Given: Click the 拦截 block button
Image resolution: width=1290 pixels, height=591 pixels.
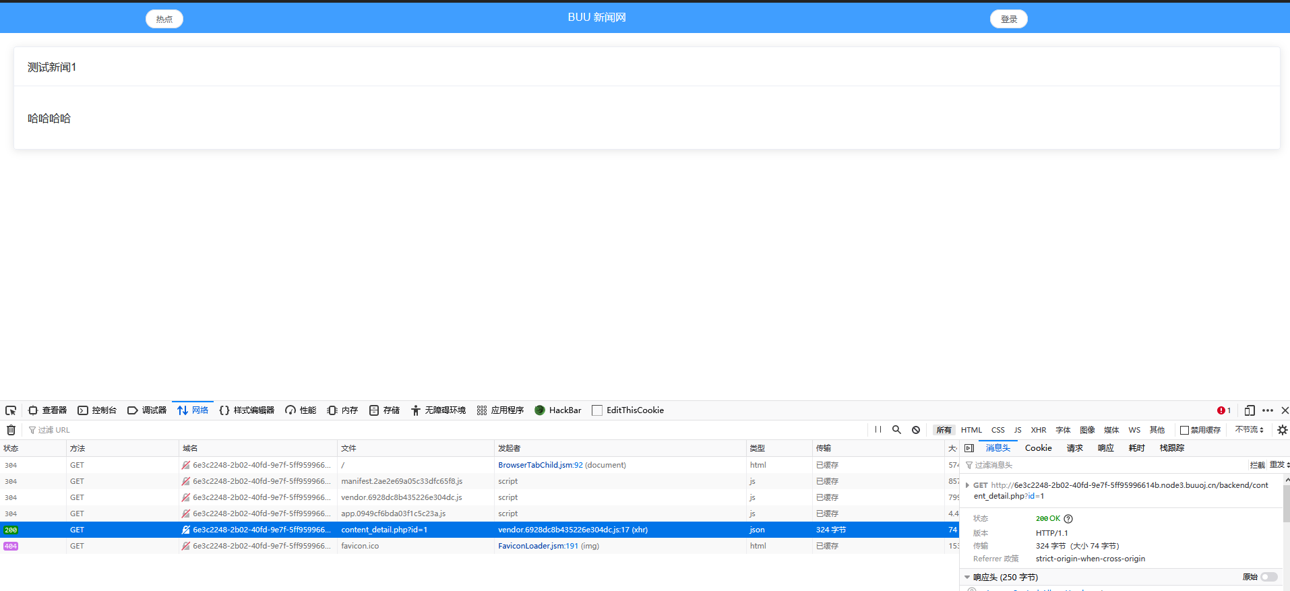Looking at the screenshot, I should coord(1257,465).
